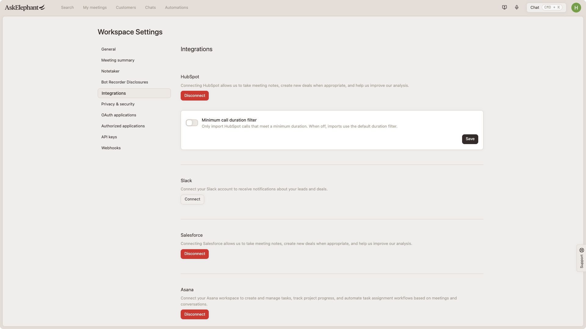
Task: Click the microphone icon in header
Action: 517,7
